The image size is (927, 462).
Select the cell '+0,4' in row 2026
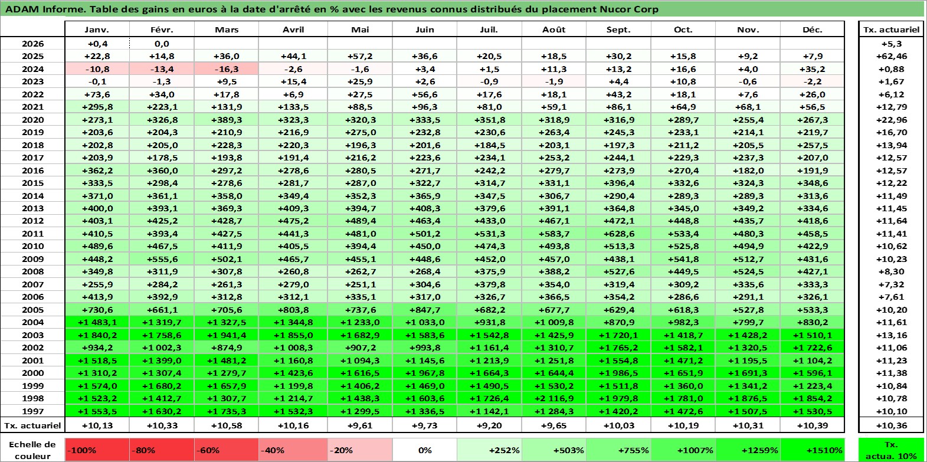[97, 44]
